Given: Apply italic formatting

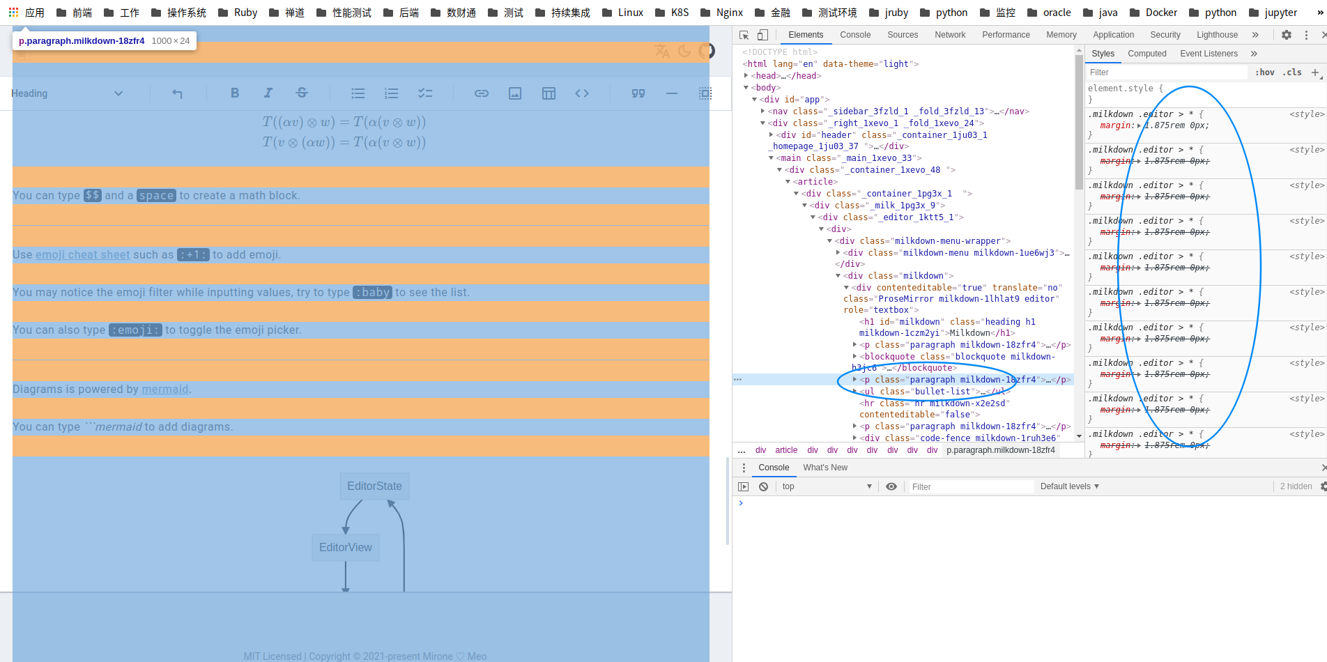Looking at the screenshot, I should [268, 93].
